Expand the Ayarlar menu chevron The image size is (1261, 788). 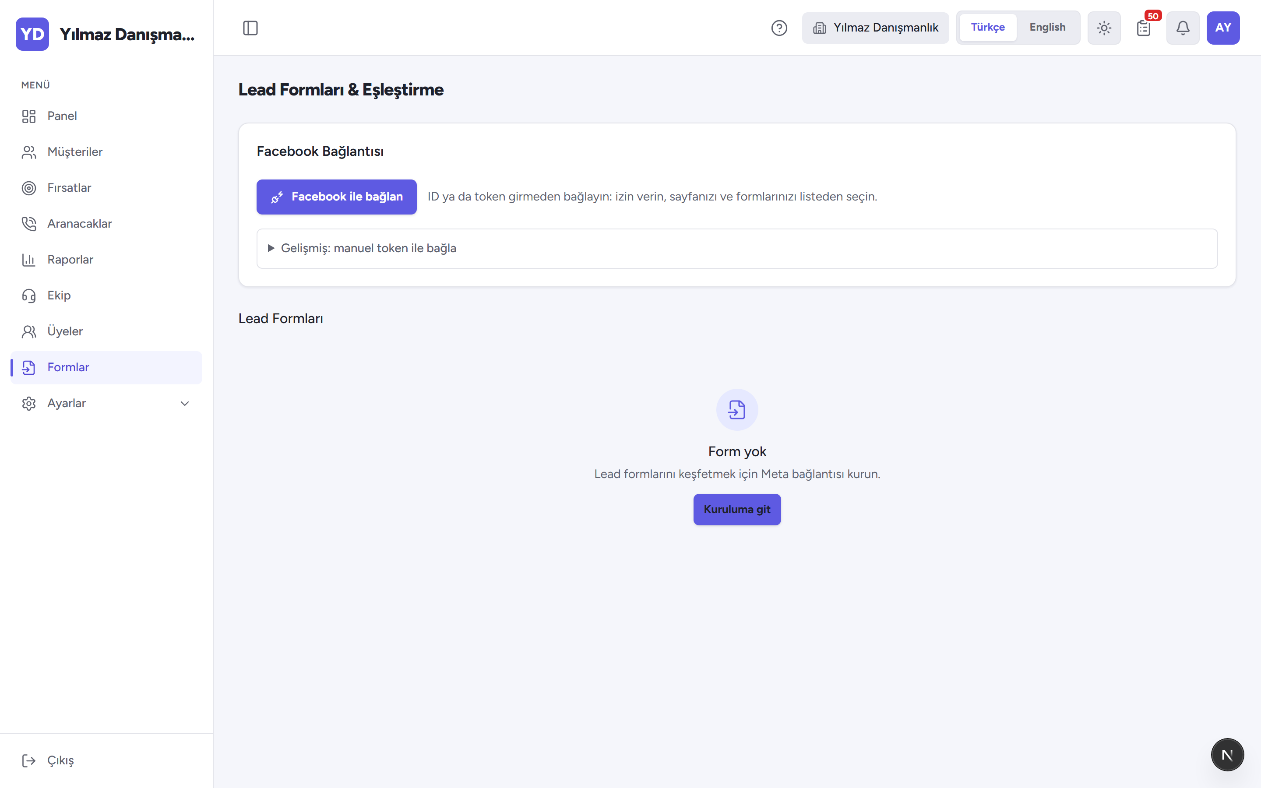tap(184, 403)
